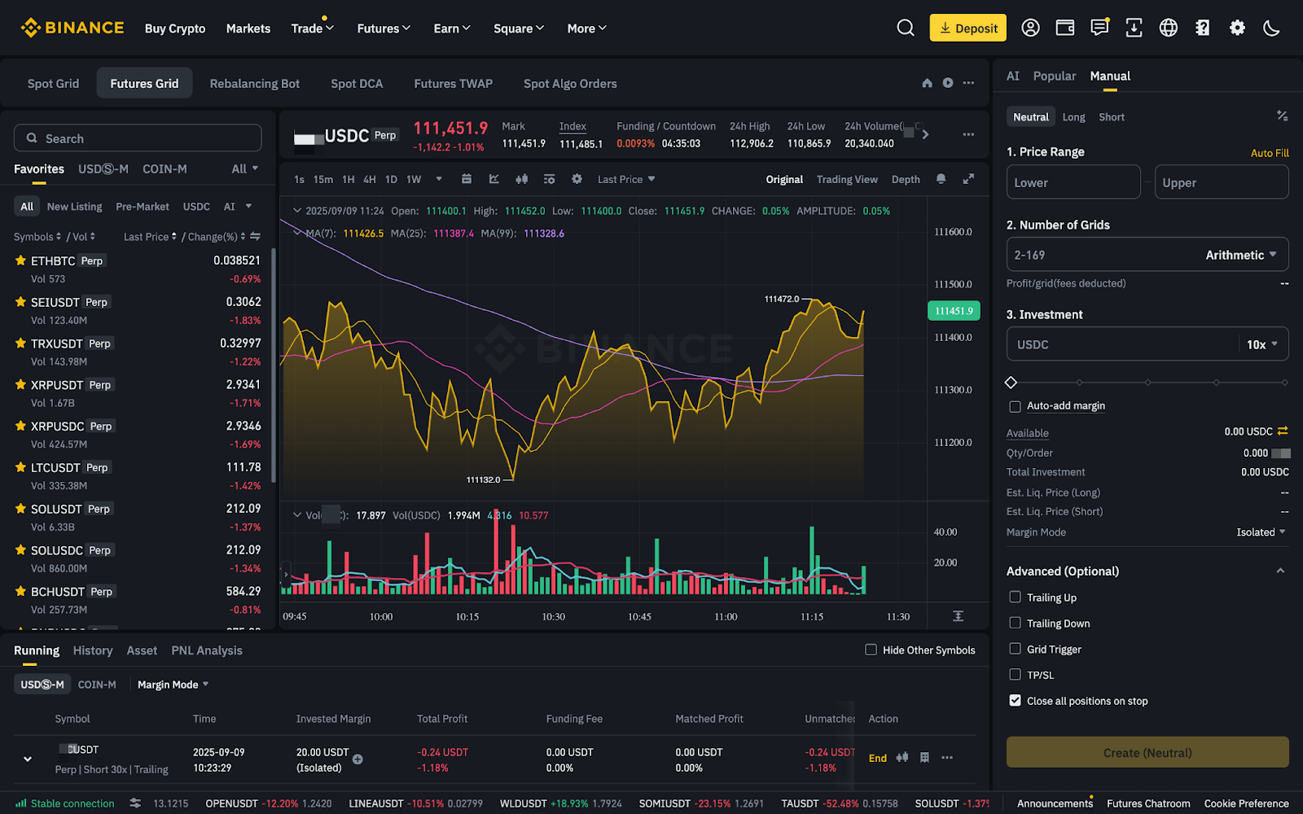Open the Futures Grid tab
This screenshot has width=1303, height=814.
point(144,82)
